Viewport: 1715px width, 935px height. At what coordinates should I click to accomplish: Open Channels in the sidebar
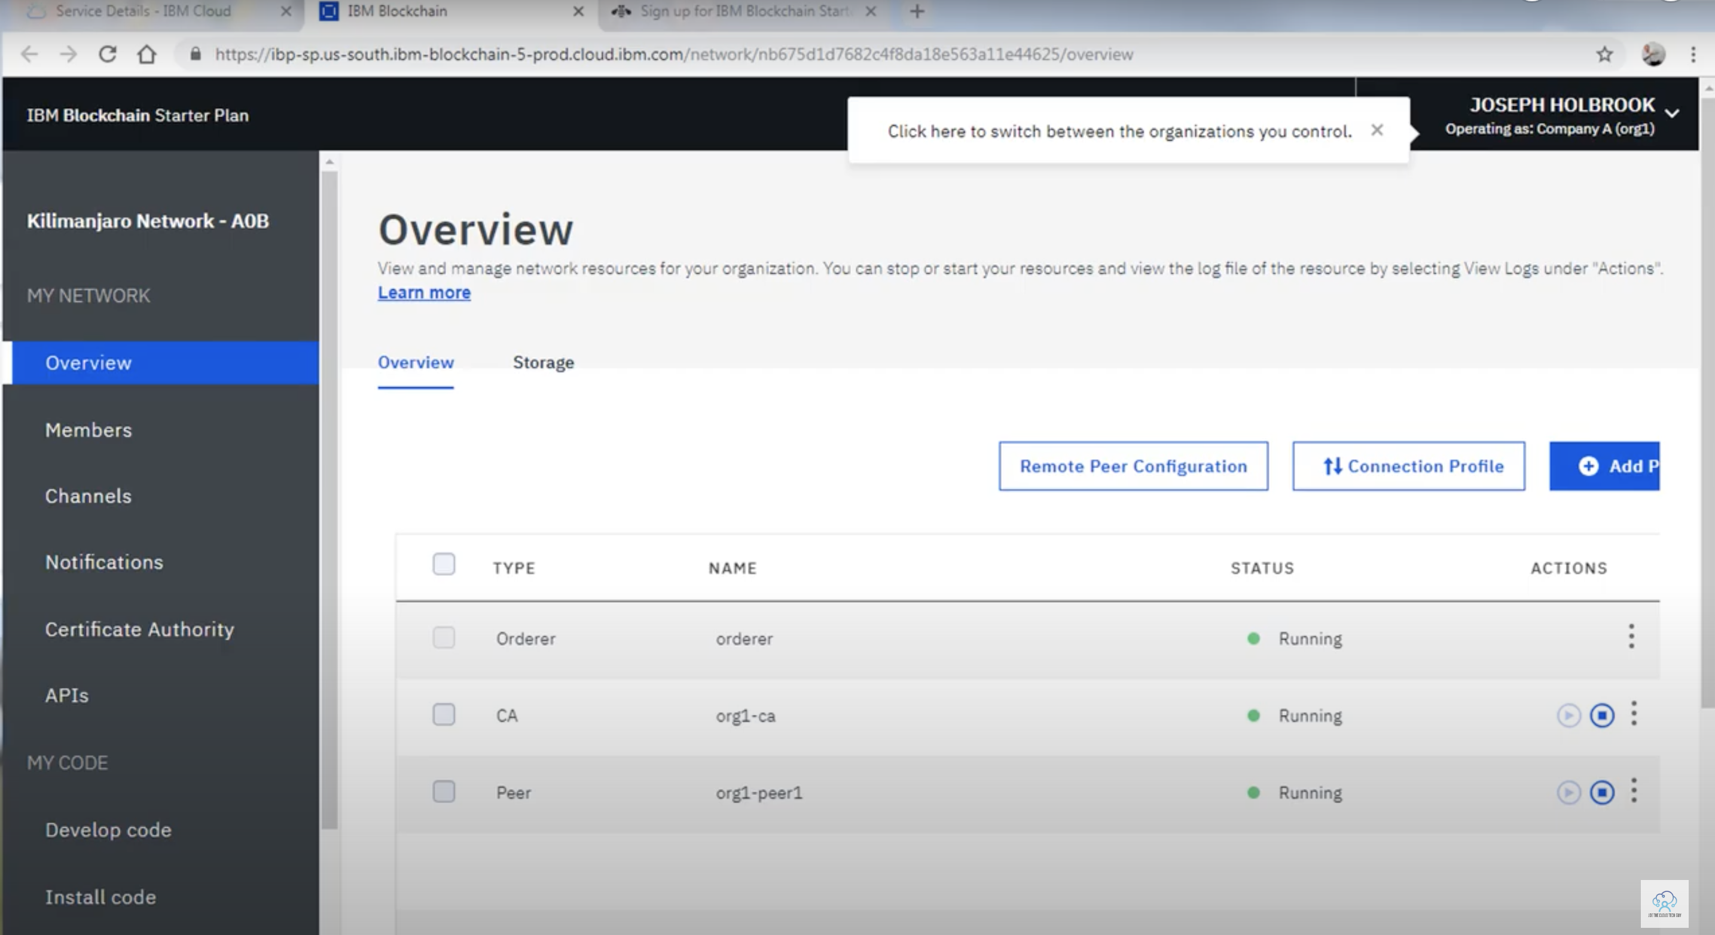click(89, 496)
